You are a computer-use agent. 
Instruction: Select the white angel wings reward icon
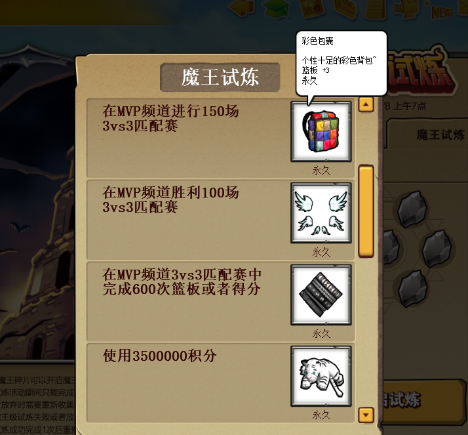pyautogui.click(x=321, y=213)
